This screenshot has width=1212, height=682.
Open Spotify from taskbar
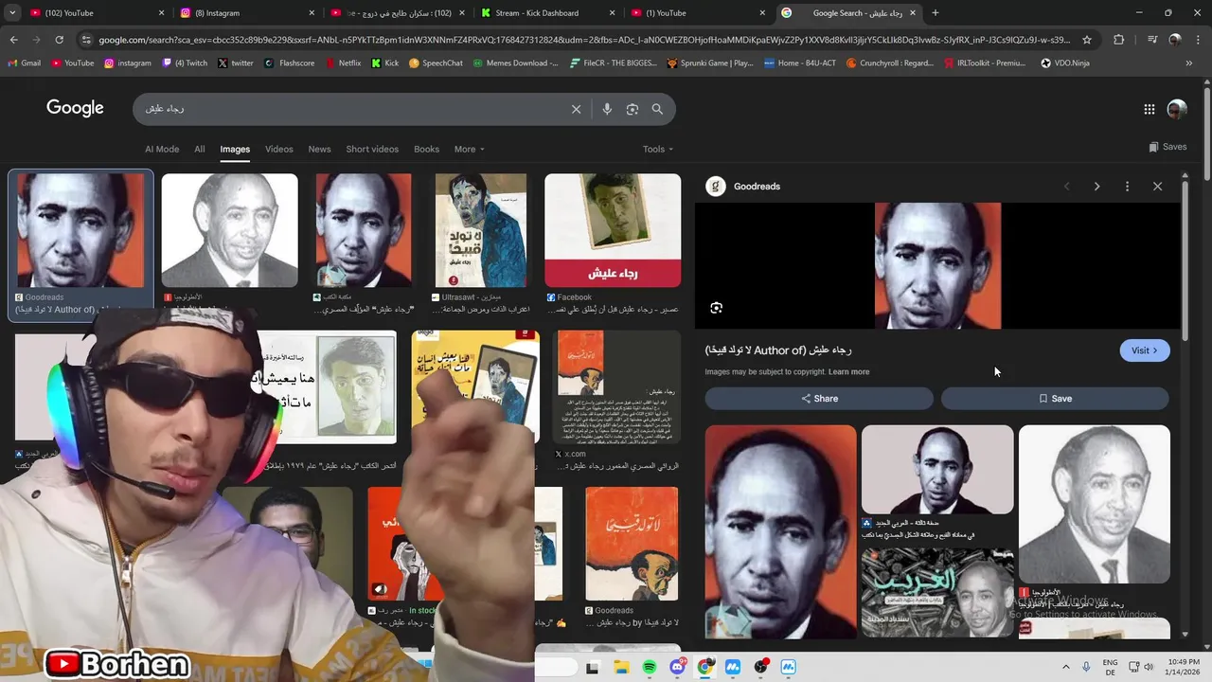tap(650, 668)
